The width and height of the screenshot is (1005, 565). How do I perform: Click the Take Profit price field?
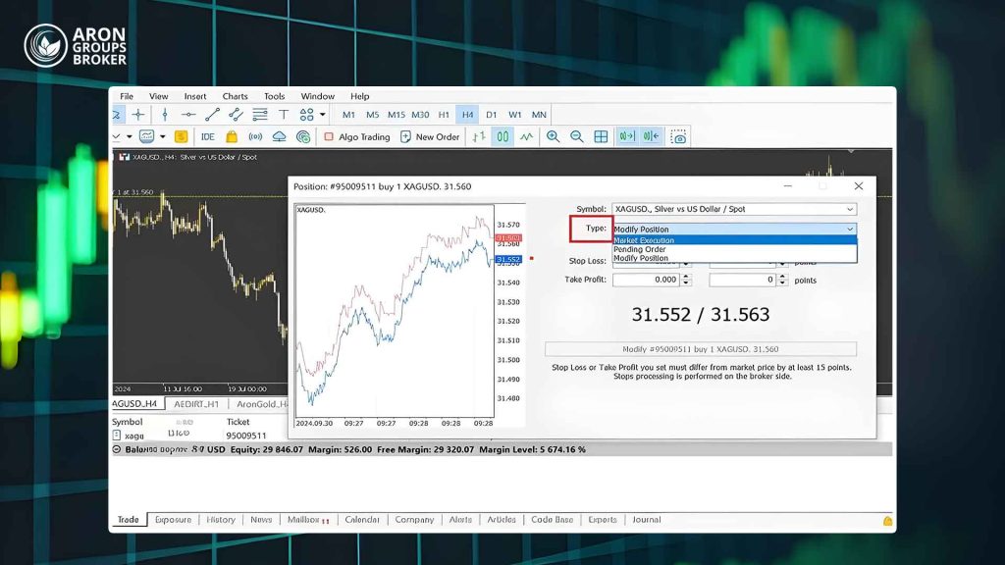click(x=647, y=280)
